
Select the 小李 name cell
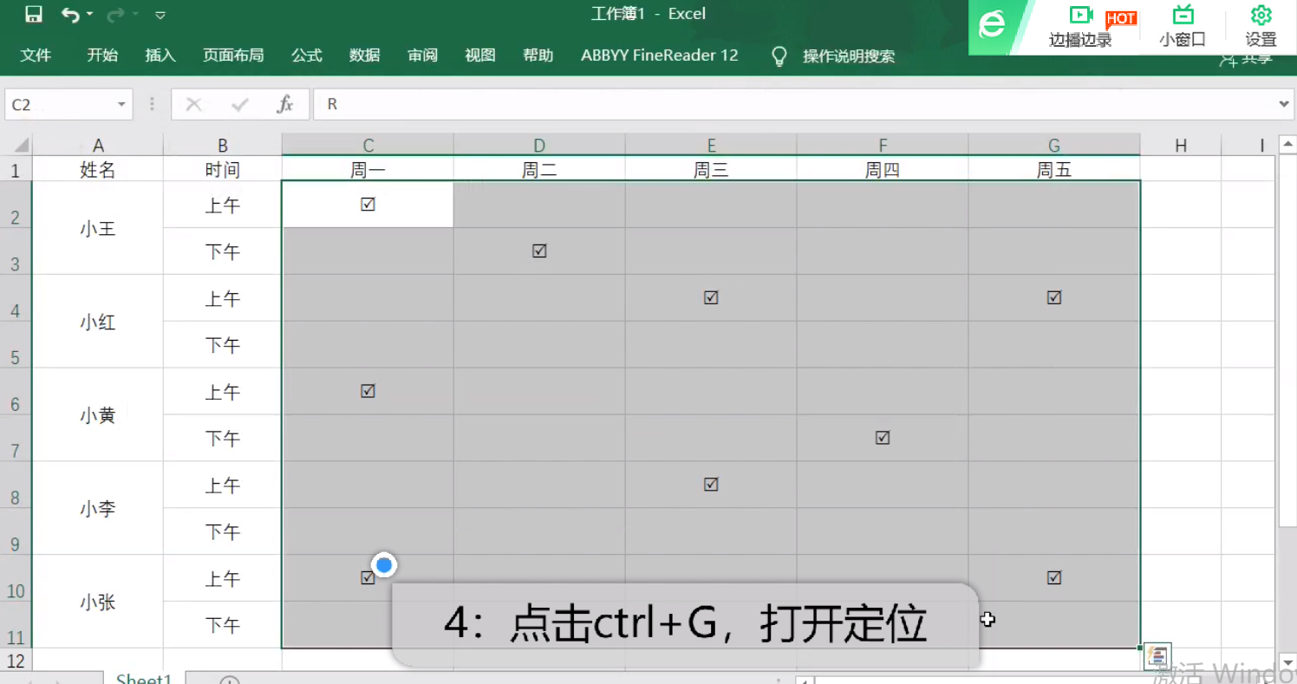point(97,508)
